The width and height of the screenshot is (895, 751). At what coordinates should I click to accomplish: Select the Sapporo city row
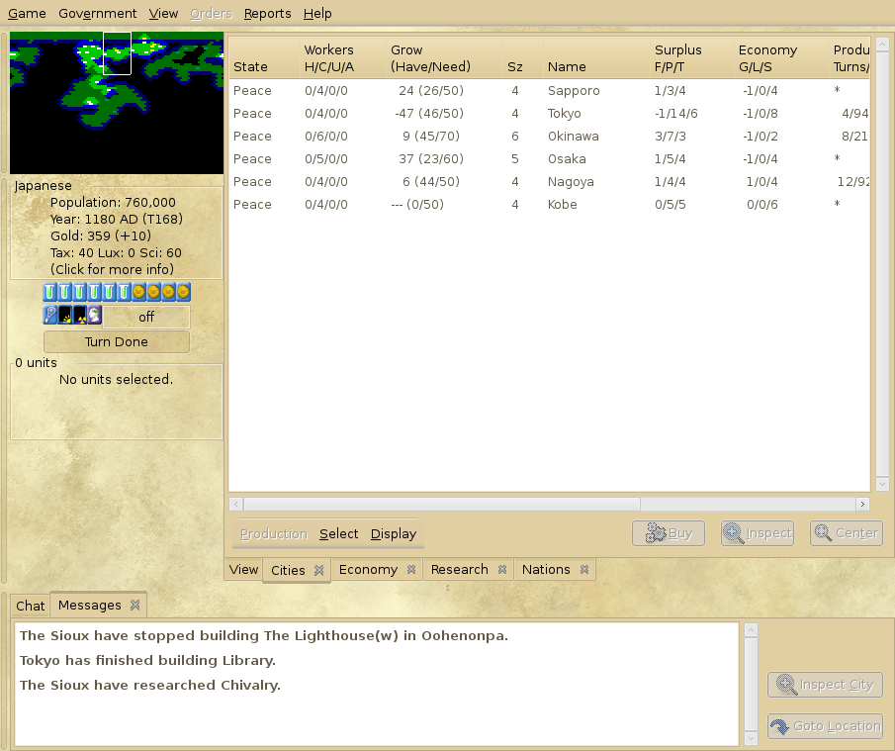(x=549, y=91)
